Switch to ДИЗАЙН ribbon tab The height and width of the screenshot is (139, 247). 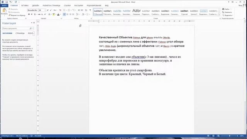(x=36, y=5)
